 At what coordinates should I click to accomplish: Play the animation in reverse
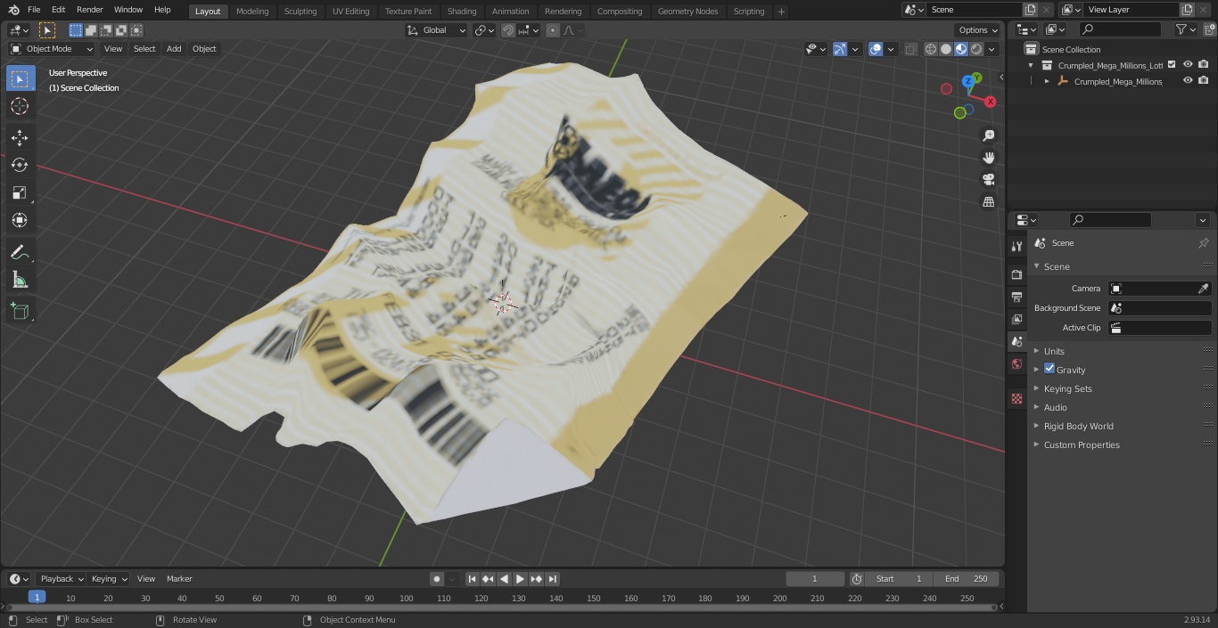pyautogui.click(x=505, y=579)
